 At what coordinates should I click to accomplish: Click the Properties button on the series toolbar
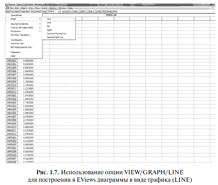[x=25, y=11]
